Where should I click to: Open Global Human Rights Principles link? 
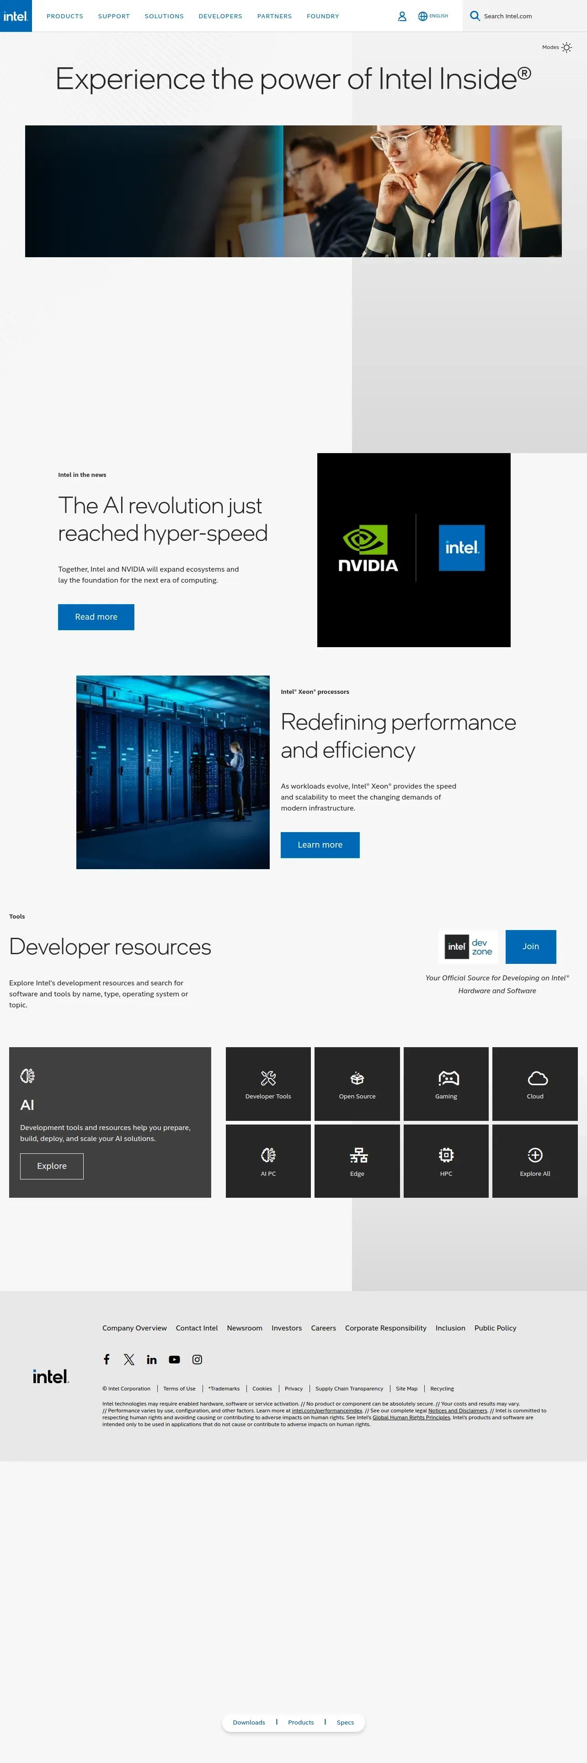point(411,1417)
